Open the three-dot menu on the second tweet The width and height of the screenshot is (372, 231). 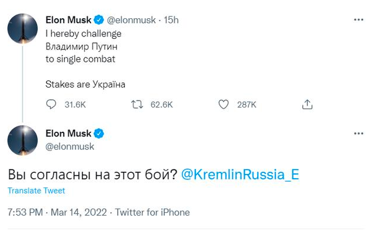pos(358,133)
